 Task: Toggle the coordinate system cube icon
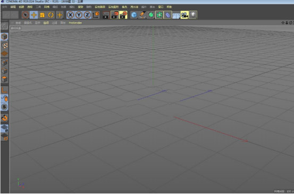[96, 15]
